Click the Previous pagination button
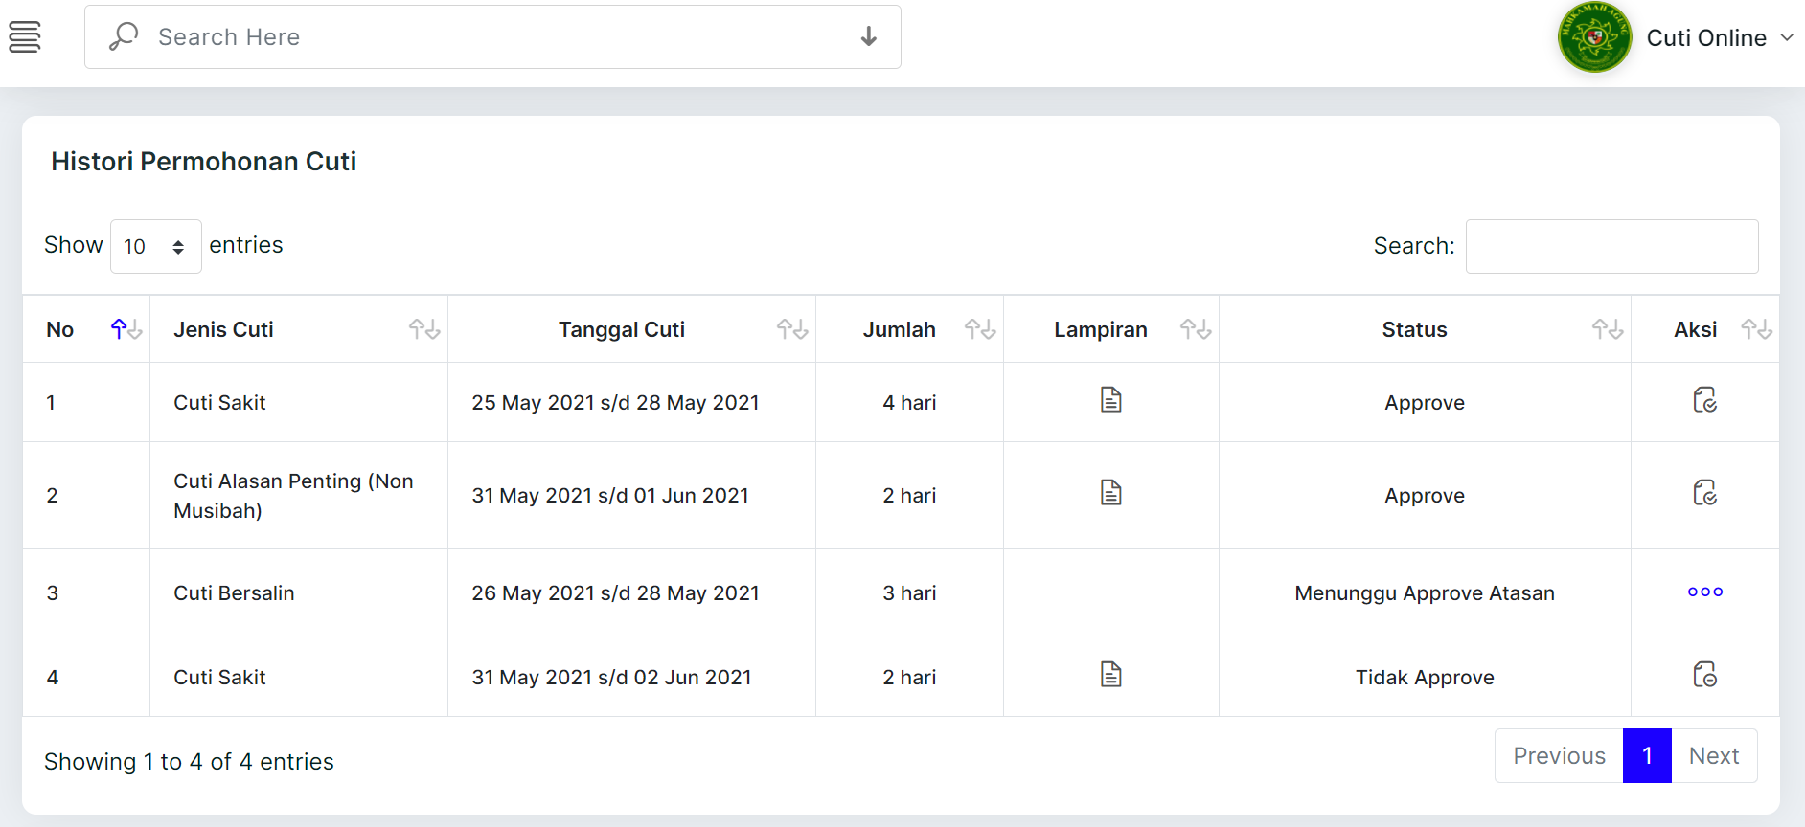Image resolution: width=1805 pixels, height=827 pixels. 1559,755
